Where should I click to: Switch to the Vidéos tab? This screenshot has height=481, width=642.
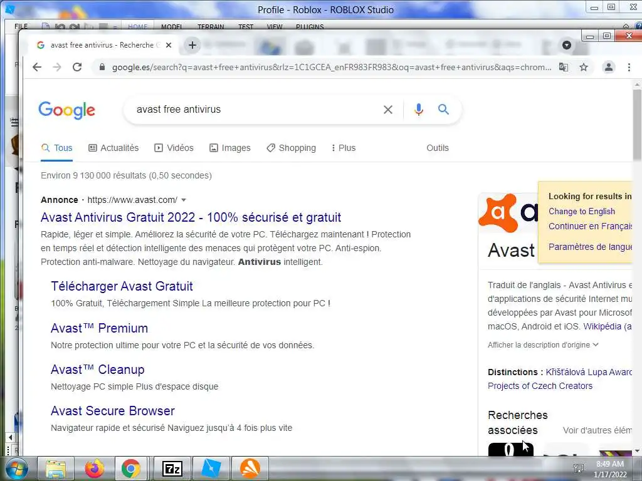tap(174, 148)
